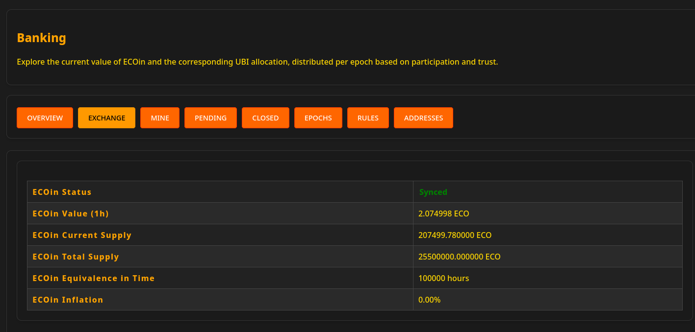Screen dimensions: 695x332
Task: Click the ECOin Current Supply label
Action: pyautogui.click(x=82, y=235)
